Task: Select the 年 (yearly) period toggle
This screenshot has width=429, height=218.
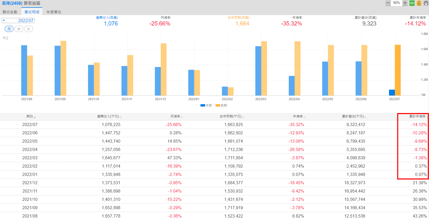Action: (29, 29)
